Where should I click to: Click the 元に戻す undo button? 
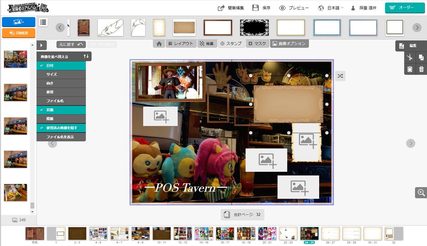(71, 44)
